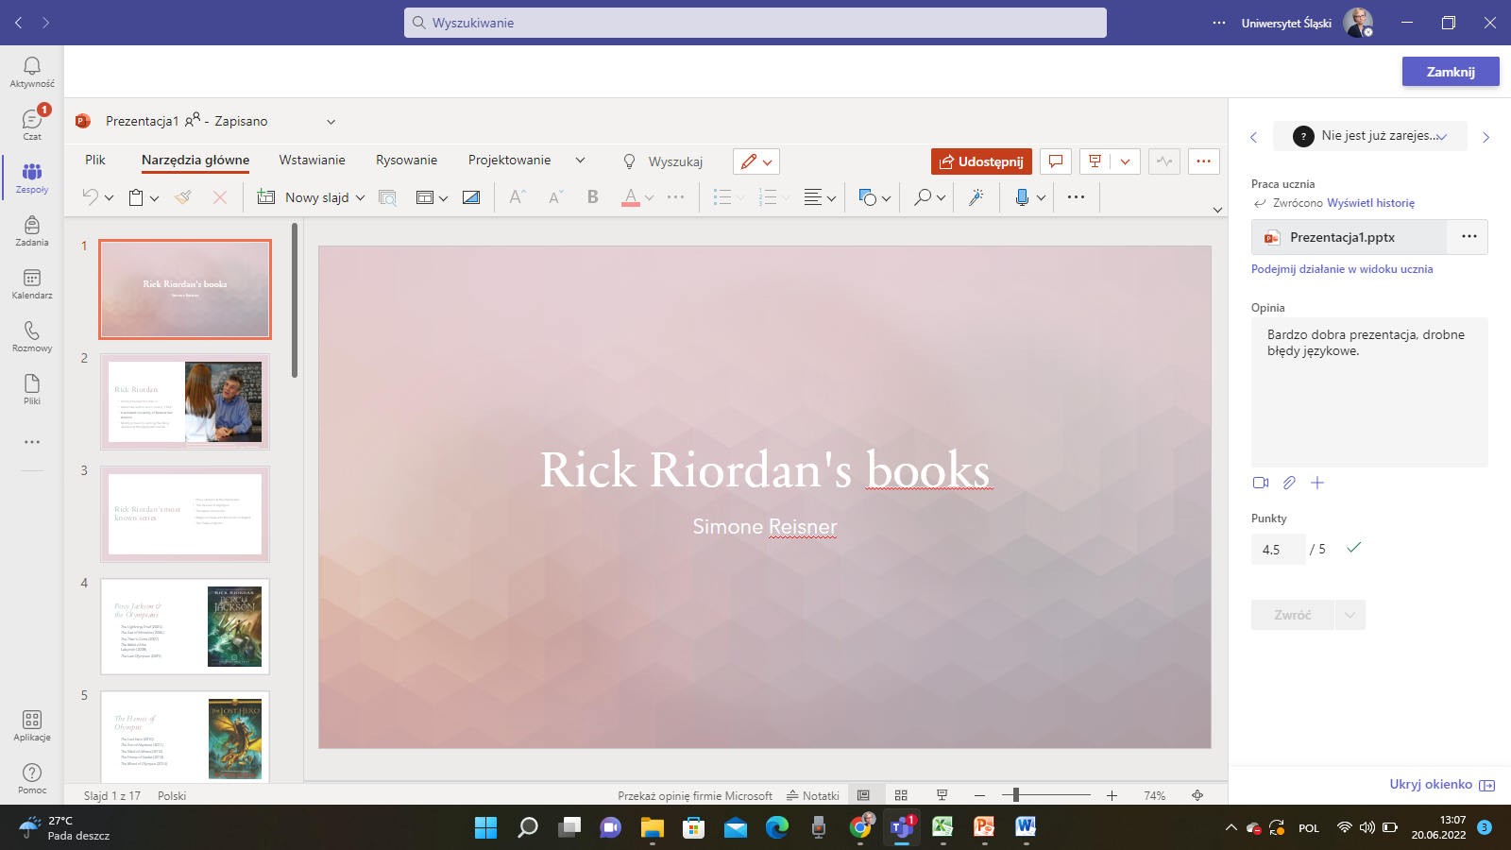Switch to normal view icon in status bar

(x=863, y=795)
